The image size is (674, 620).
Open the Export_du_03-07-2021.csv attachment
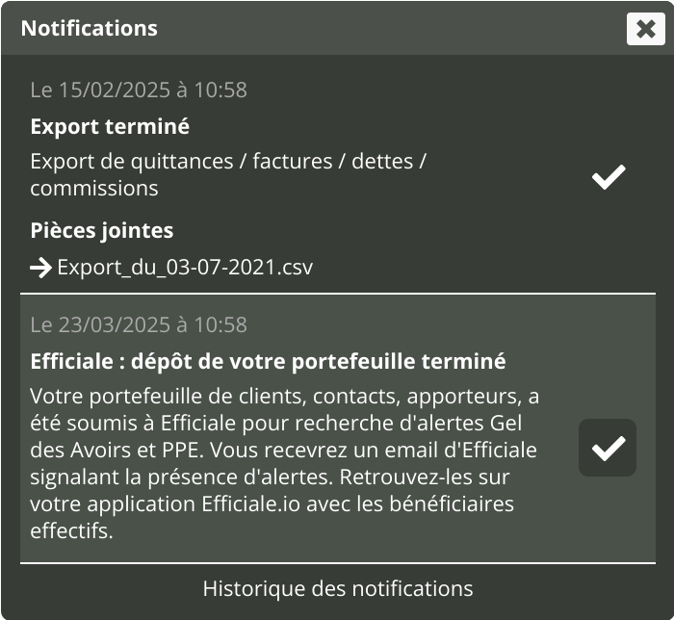185,267
